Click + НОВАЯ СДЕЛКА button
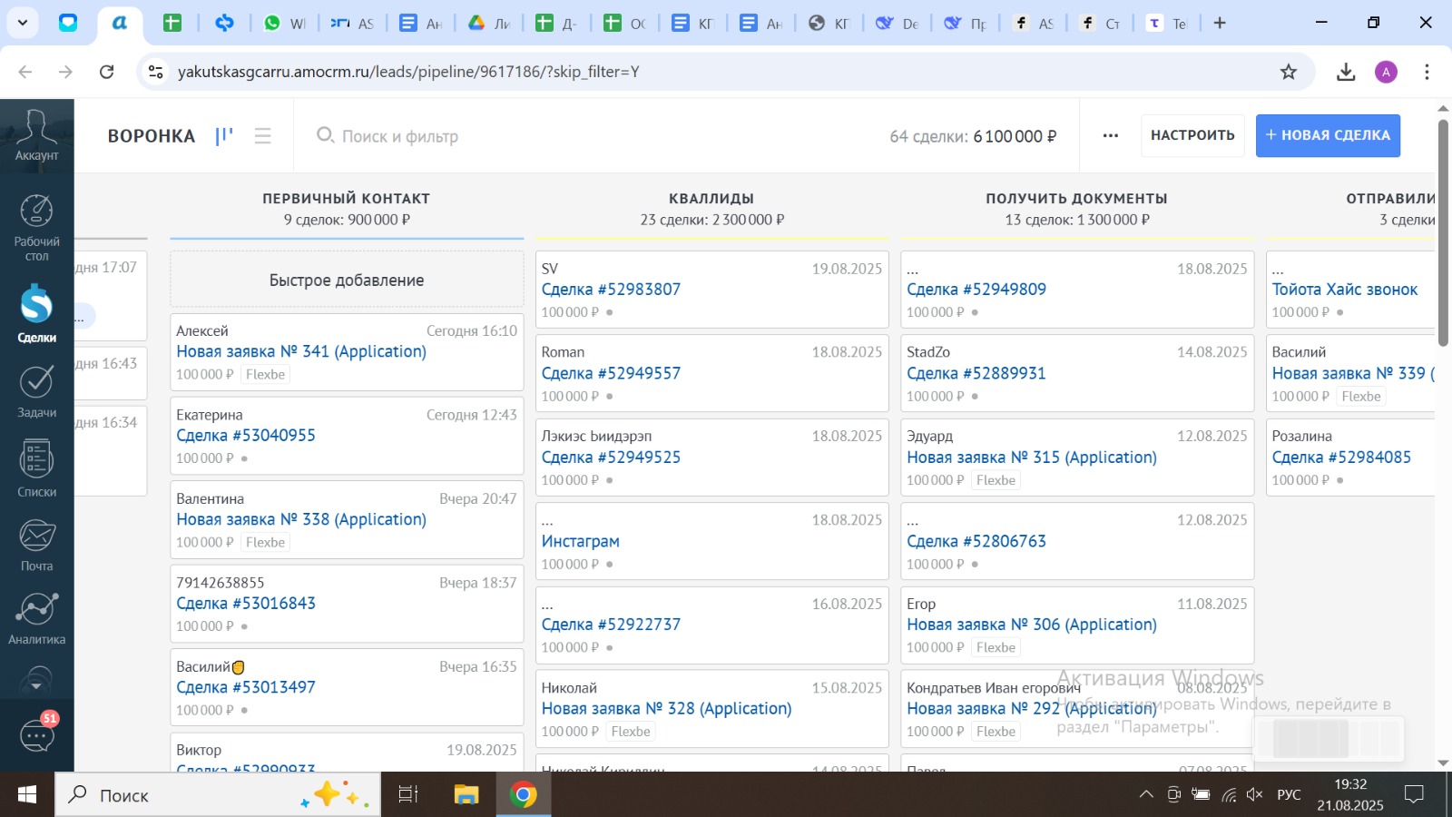This screenshot has height=817, width=1452. (1328, 135)
